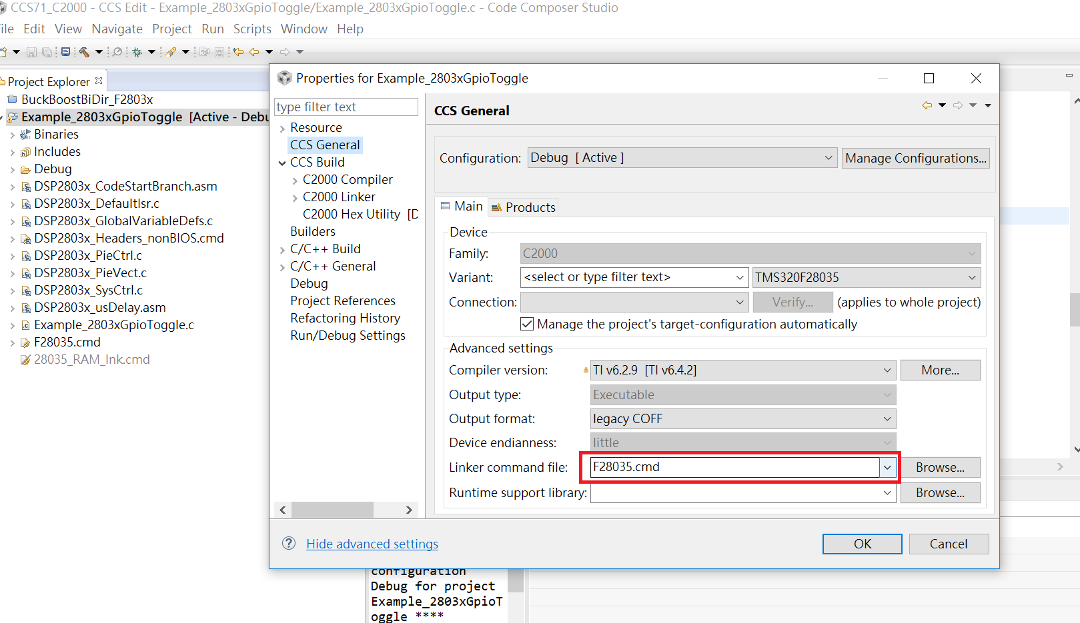1080x623 pixels.
Task: Go back using the dialog's yellow back arrow
Action: coord(927,105)
